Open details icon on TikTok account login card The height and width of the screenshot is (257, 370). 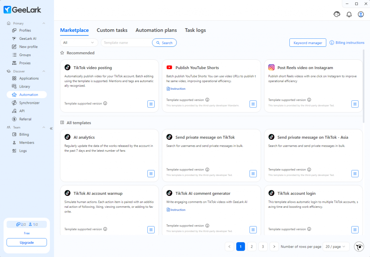coord(355,229)
